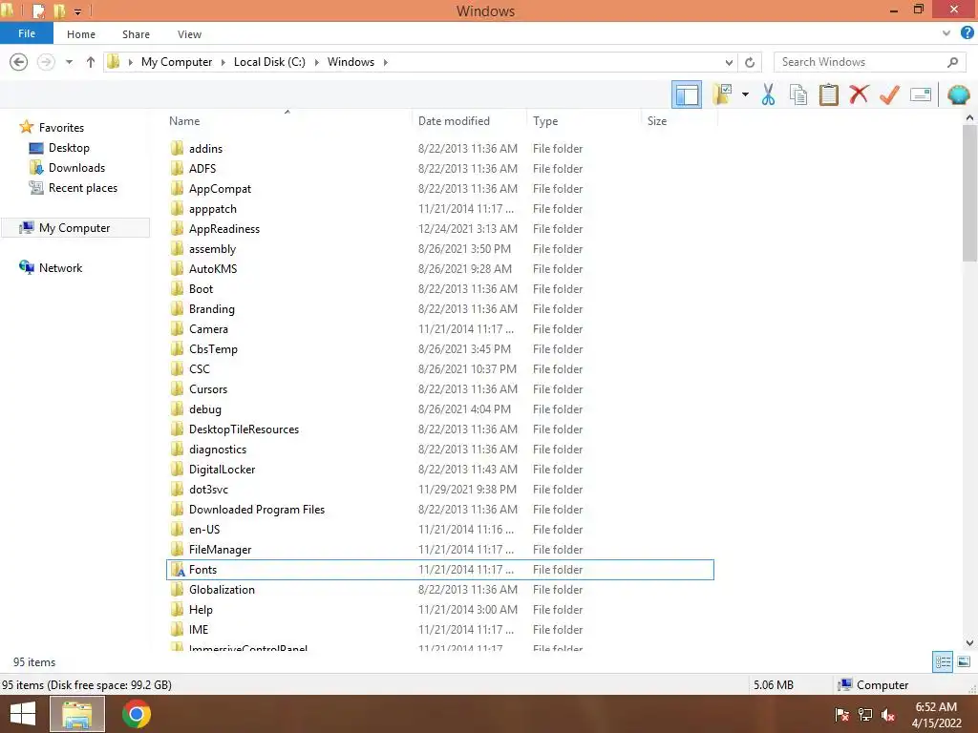Click the Properties icon in quick access toolbar
Viewport: 978px width, 733px height.
[38, 10]
